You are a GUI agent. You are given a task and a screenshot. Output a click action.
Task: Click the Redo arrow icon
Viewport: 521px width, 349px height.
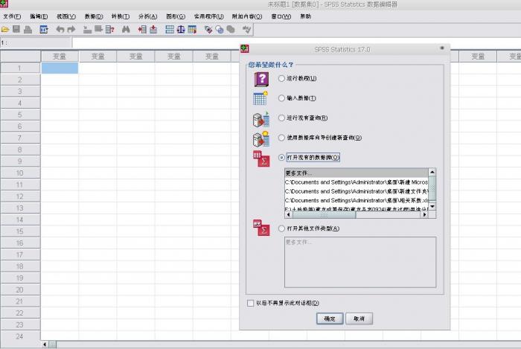pos(71,29)
